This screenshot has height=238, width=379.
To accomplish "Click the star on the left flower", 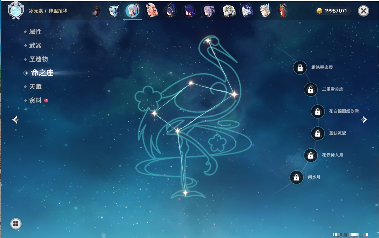I will tap(154, 113).
